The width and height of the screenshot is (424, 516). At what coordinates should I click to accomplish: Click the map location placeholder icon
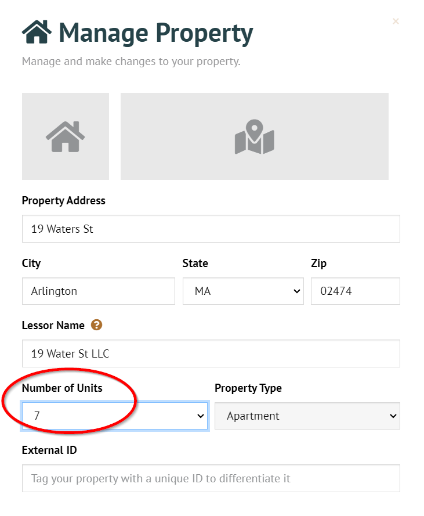click(x=254, y=136)
